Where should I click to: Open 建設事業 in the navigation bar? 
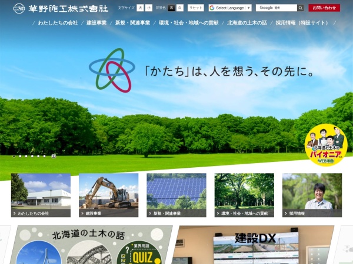coord(96,23)
